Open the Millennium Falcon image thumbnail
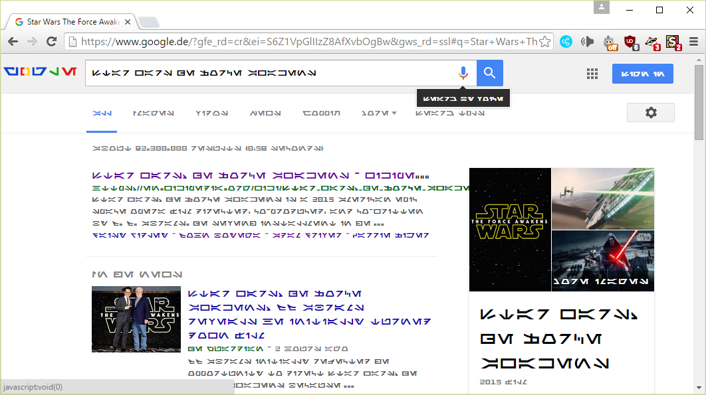The image size is (706, 395). coord(603,198)
